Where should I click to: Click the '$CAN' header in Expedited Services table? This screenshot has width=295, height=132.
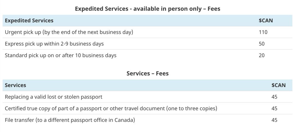coord(266,20)
